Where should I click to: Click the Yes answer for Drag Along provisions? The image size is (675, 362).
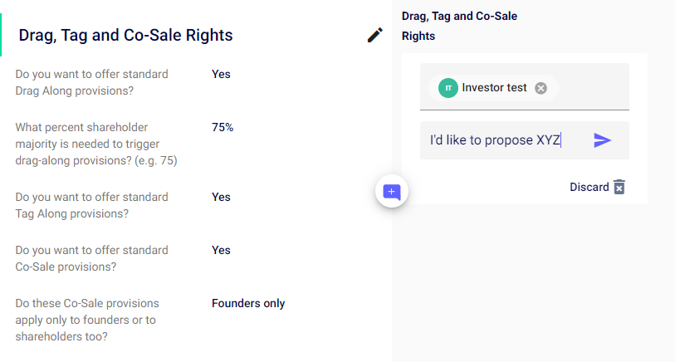[x=221, y=74]
